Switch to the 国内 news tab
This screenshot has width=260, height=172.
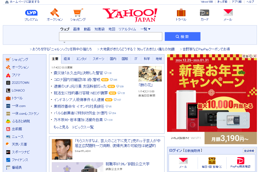pyautogui.click(x=113, y=59)
